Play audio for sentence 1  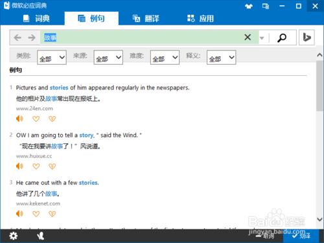19,119
